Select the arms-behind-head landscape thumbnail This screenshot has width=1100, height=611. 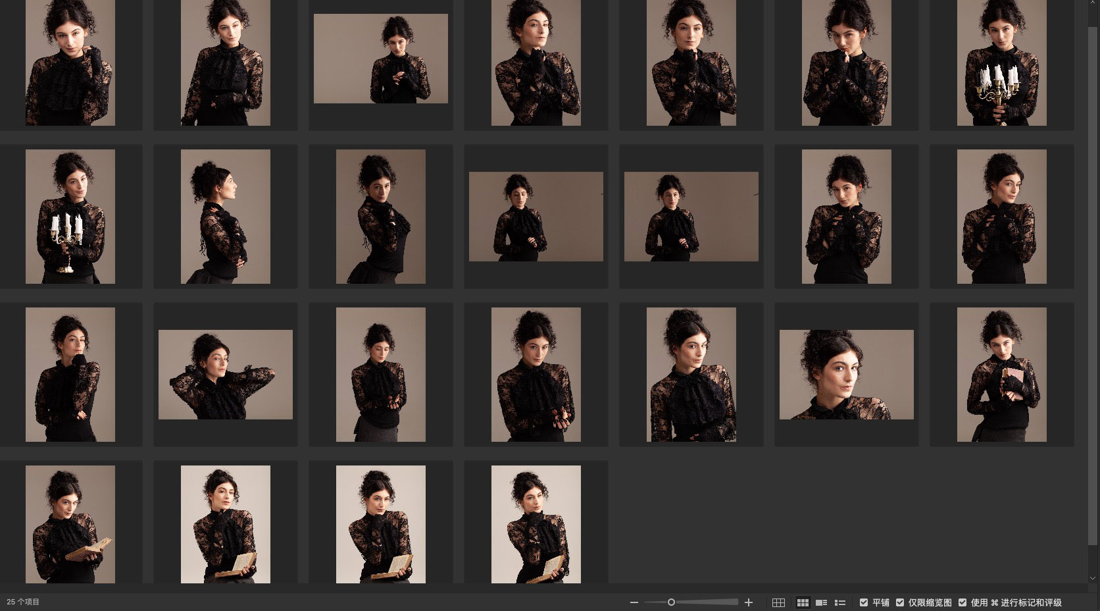(225, 375)
